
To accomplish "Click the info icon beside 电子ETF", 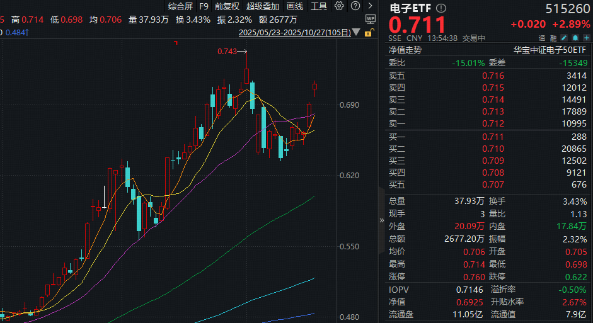I will pyautogui.click(x=440, y=9).
